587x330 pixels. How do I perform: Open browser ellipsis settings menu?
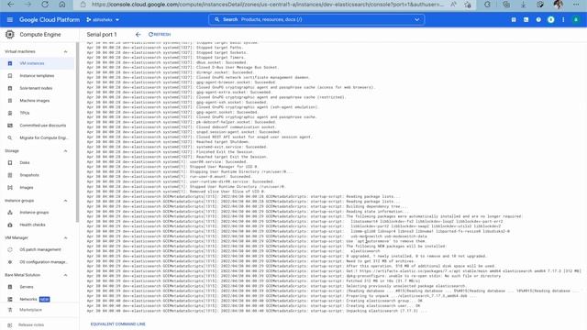(576, 5)
